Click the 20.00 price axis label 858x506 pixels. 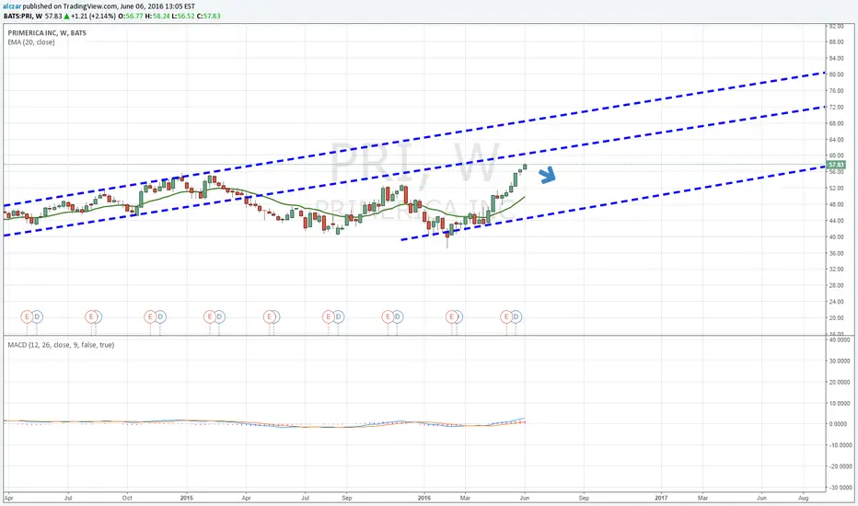(x=836, y=317)
